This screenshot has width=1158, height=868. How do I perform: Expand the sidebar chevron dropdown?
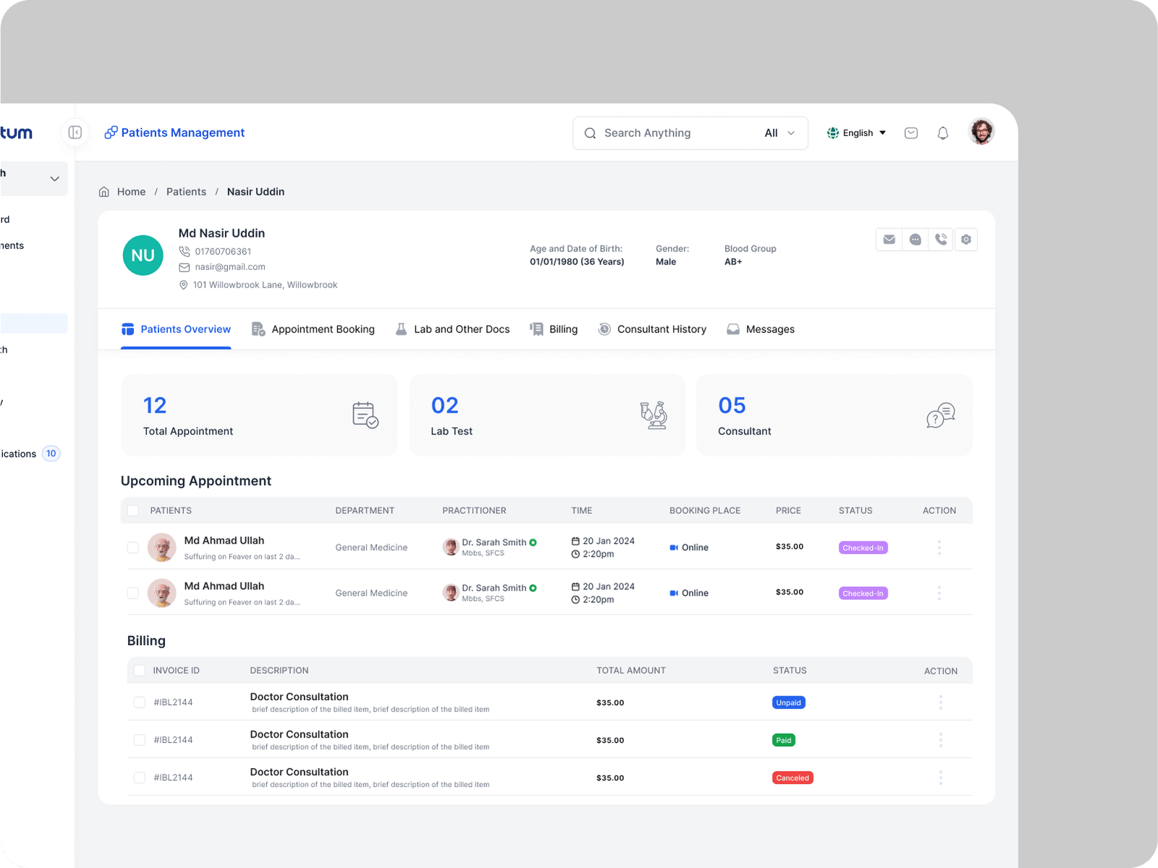point(54,179)
